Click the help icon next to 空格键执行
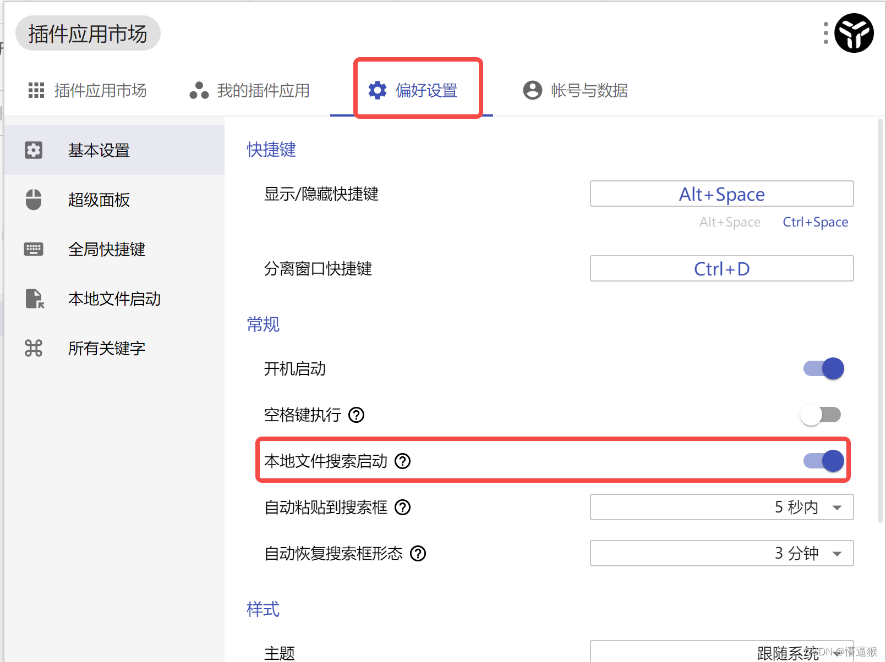 pyautogui.click(x=357, y=415)
